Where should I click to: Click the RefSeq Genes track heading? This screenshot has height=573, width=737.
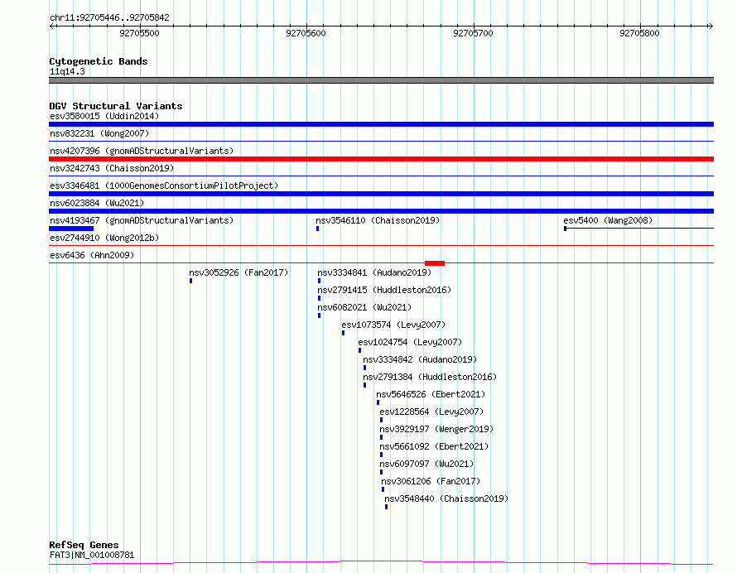coord(84,545)
